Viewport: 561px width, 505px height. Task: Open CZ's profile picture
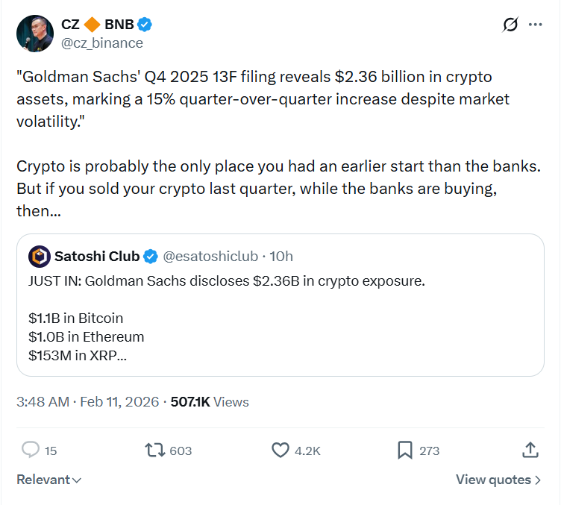point(35,34)
